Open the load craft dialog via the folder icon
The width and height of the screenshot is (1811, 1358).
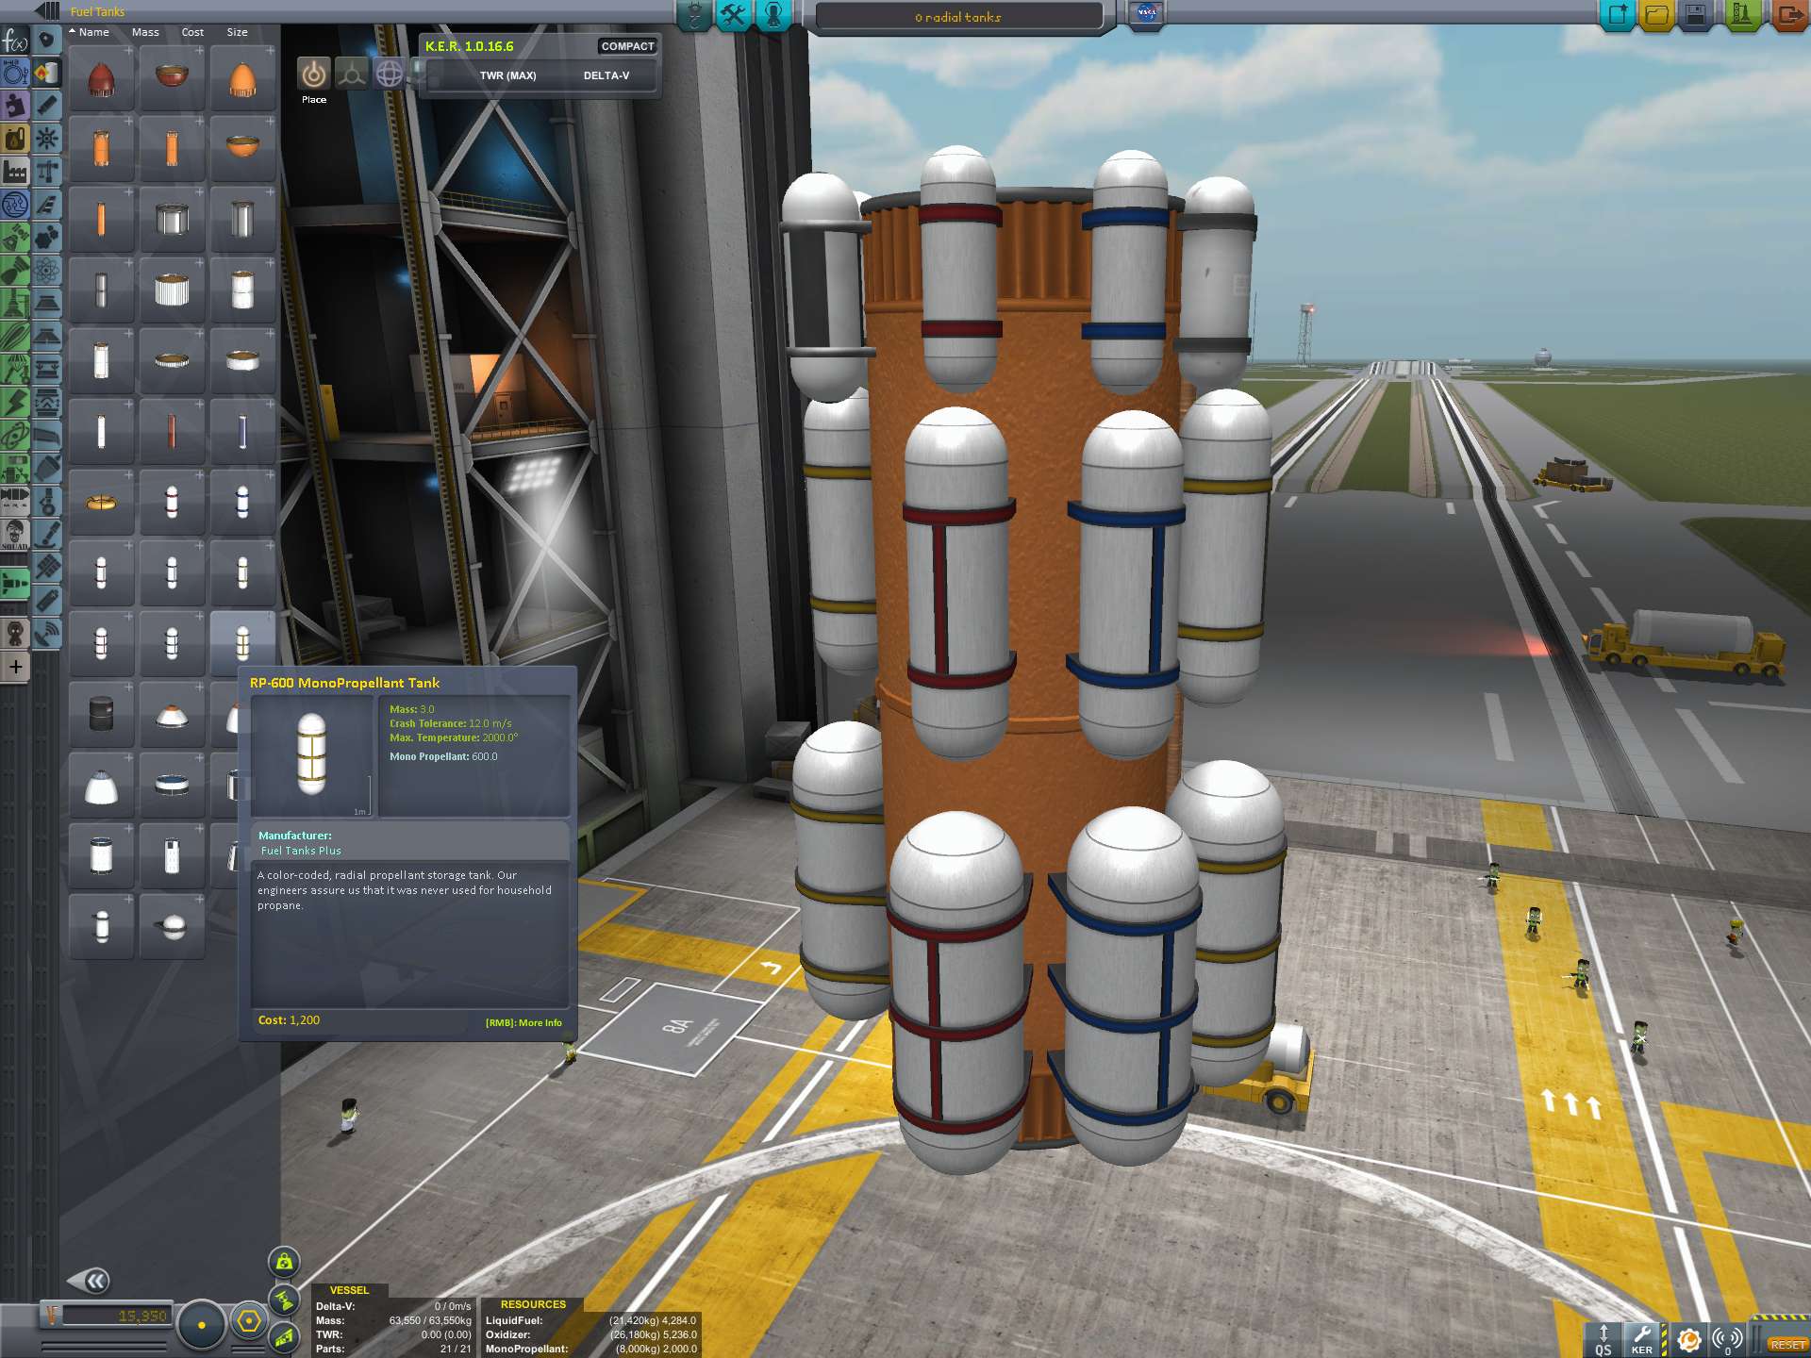point(1656,14)
